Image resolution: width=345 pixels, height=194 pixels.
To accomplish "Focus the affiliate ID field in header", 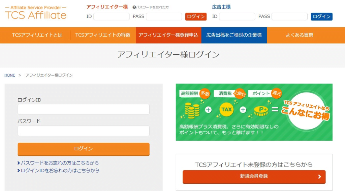I will 111,16.
